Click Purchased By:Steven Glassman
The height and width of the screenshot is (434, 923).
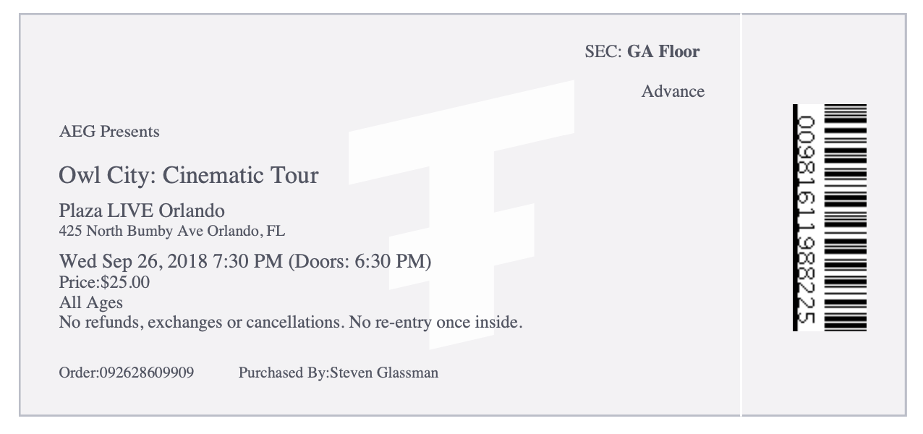click(x=339, y=373)
